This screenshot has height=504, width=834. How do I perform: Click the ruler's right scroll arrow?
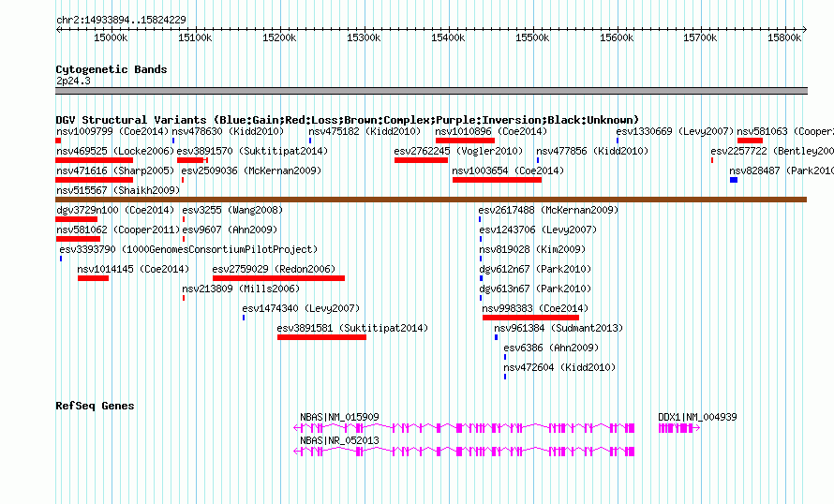(804, 30)
